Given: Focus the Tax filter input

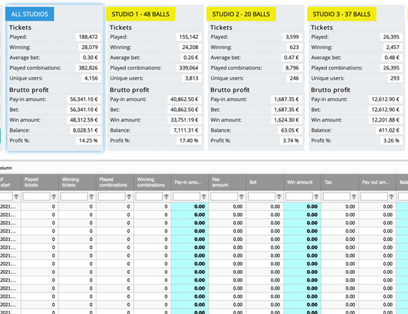Looking at the screenshot, I should click(x=336, y=197).
